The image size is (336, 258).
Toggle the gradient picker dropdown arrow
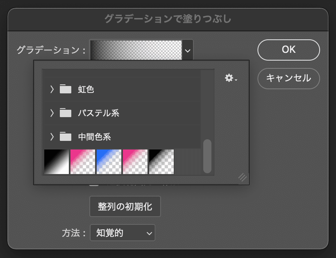pyautogui.click(x=188, y=50)
